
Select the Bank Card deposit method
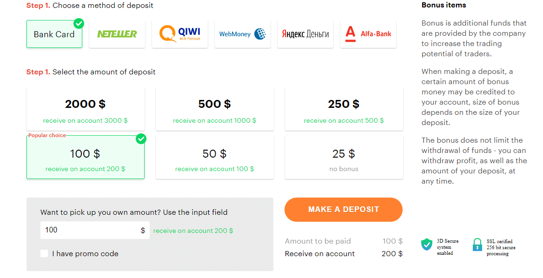[54, 34]
